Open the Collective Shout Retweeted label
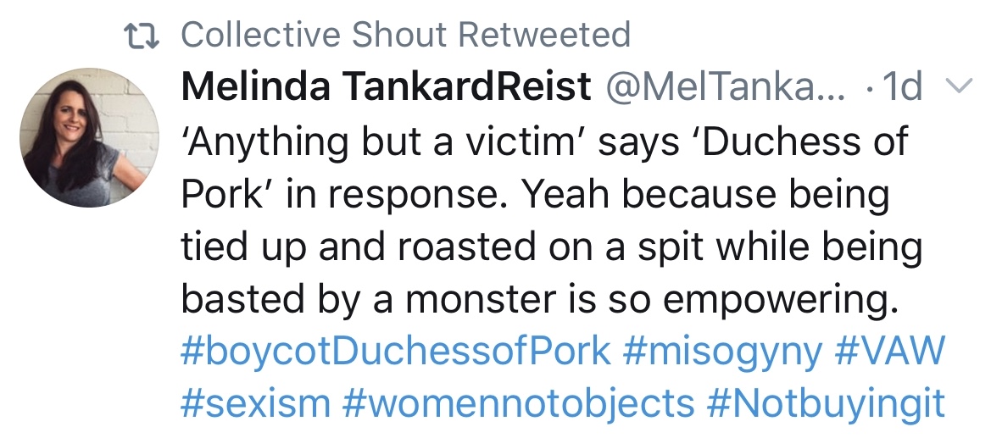 pyautogui.click(x=405, y=36)
